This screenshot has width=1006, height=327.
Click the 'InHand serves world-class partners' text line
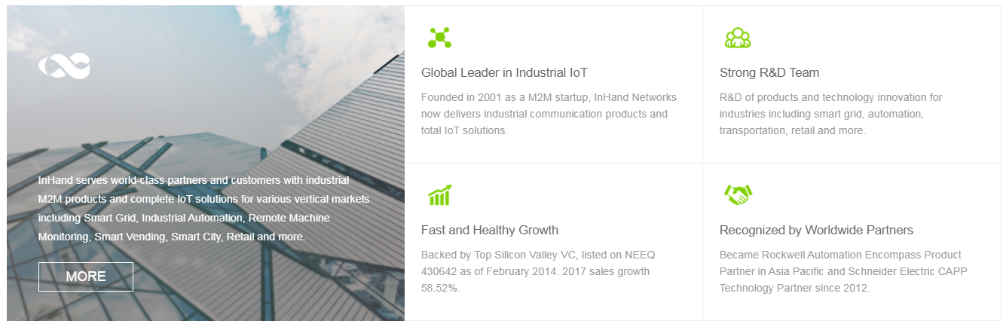[193, 181]
